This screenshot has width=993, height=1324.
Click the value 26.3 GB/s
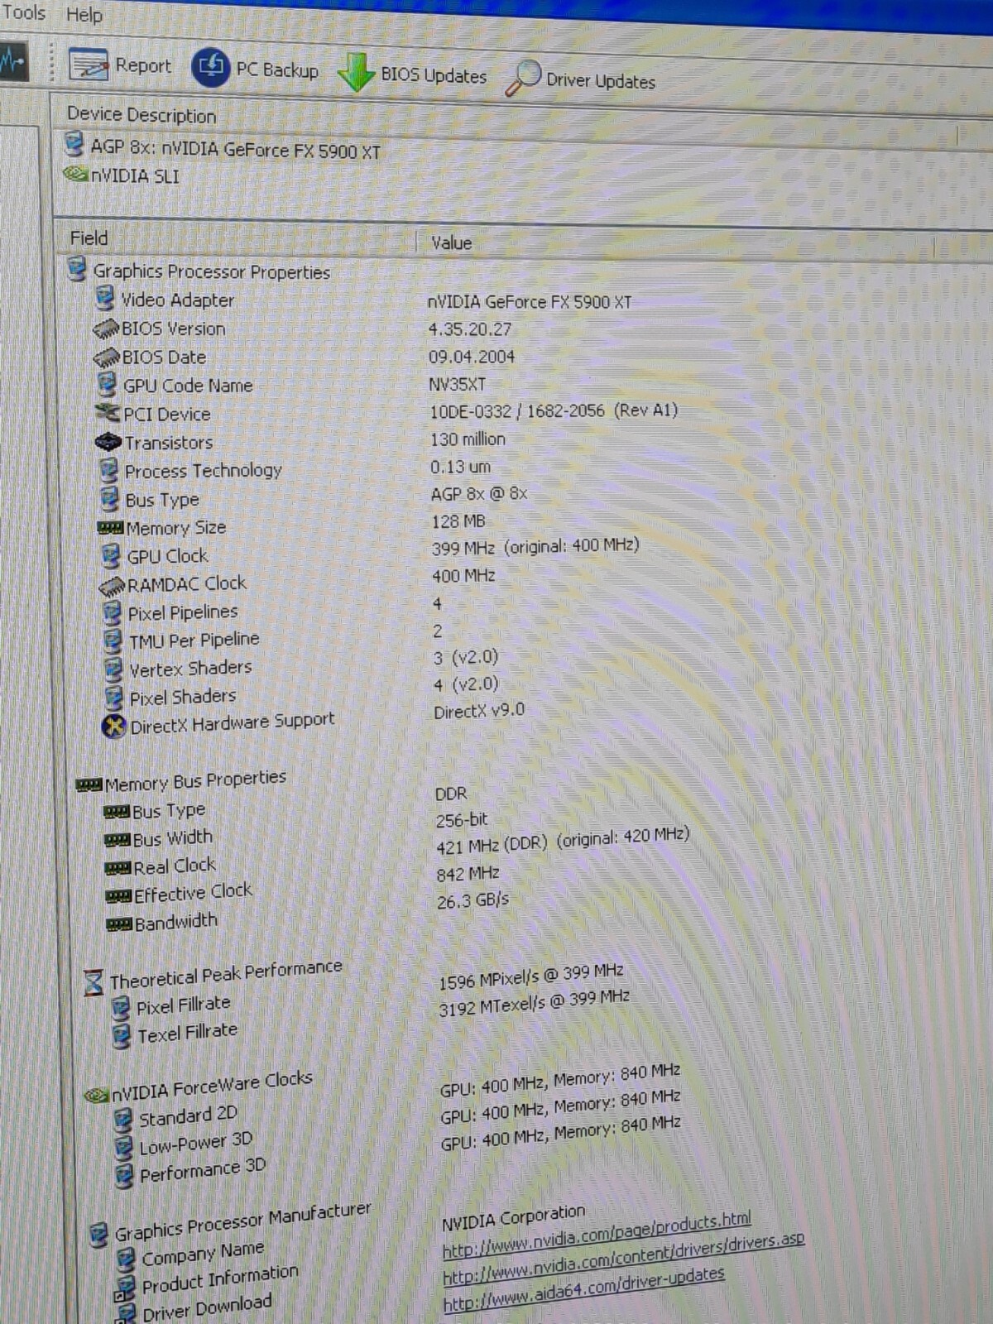[473, 900]
